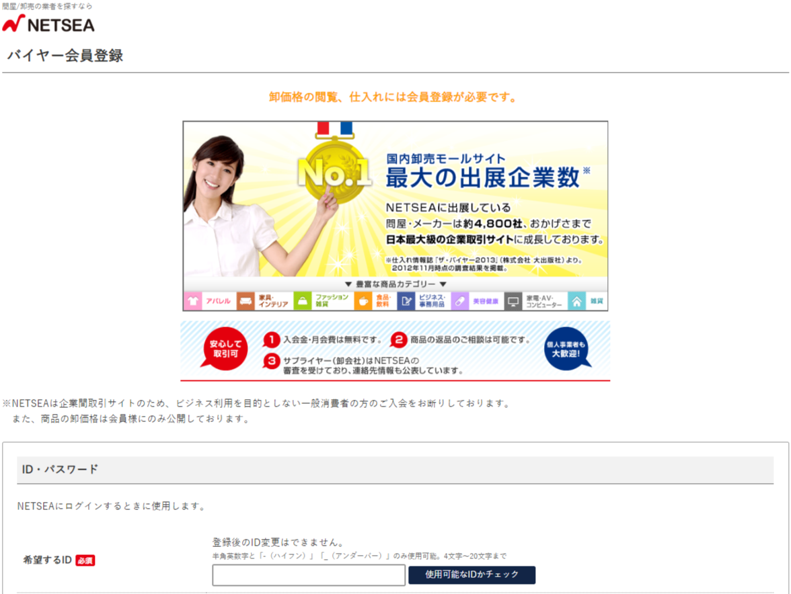Click the アパレル shirt icon
The height and width of the screenshot is (594, 791).
[x=192, y=301]
